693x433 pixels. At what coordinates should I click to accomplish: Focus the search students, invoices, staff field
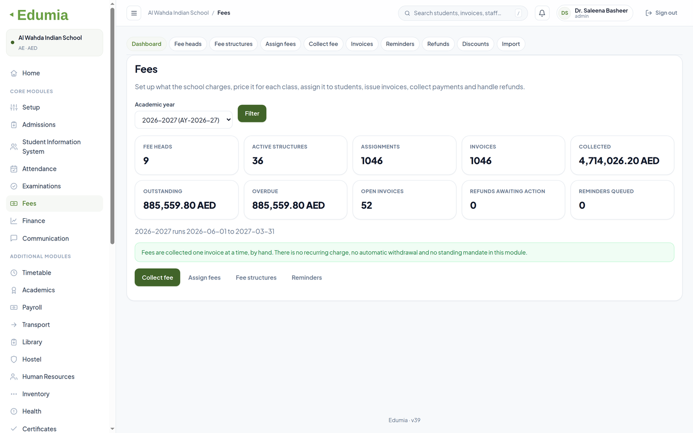tap(463, 13)
